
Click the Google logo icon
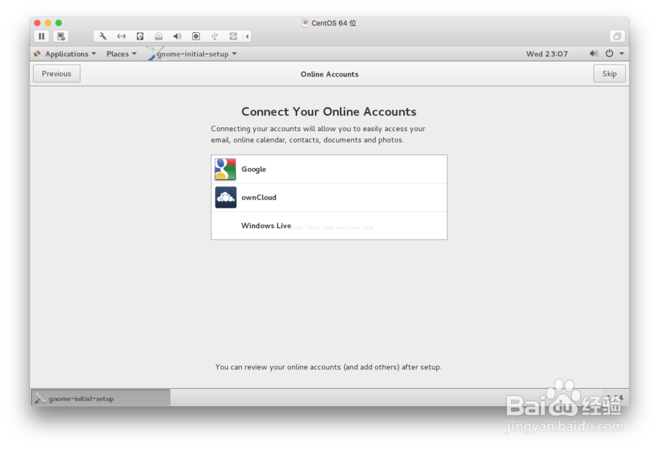tap(225, 169)
